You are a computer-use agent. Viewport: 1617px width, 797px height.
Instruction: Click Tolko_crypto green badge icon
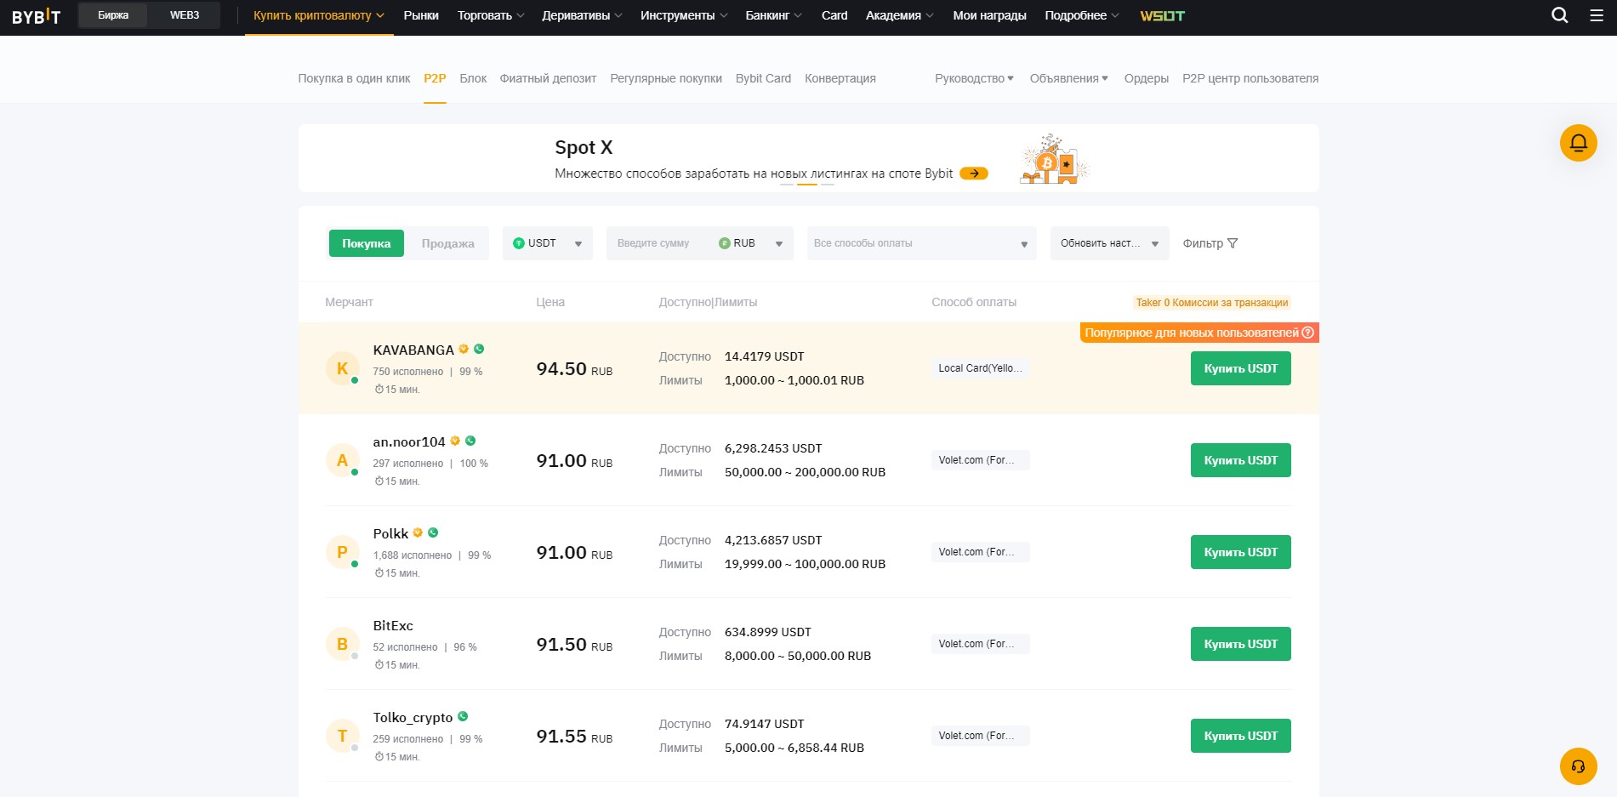pyautogui.click(x=463, y=716)
